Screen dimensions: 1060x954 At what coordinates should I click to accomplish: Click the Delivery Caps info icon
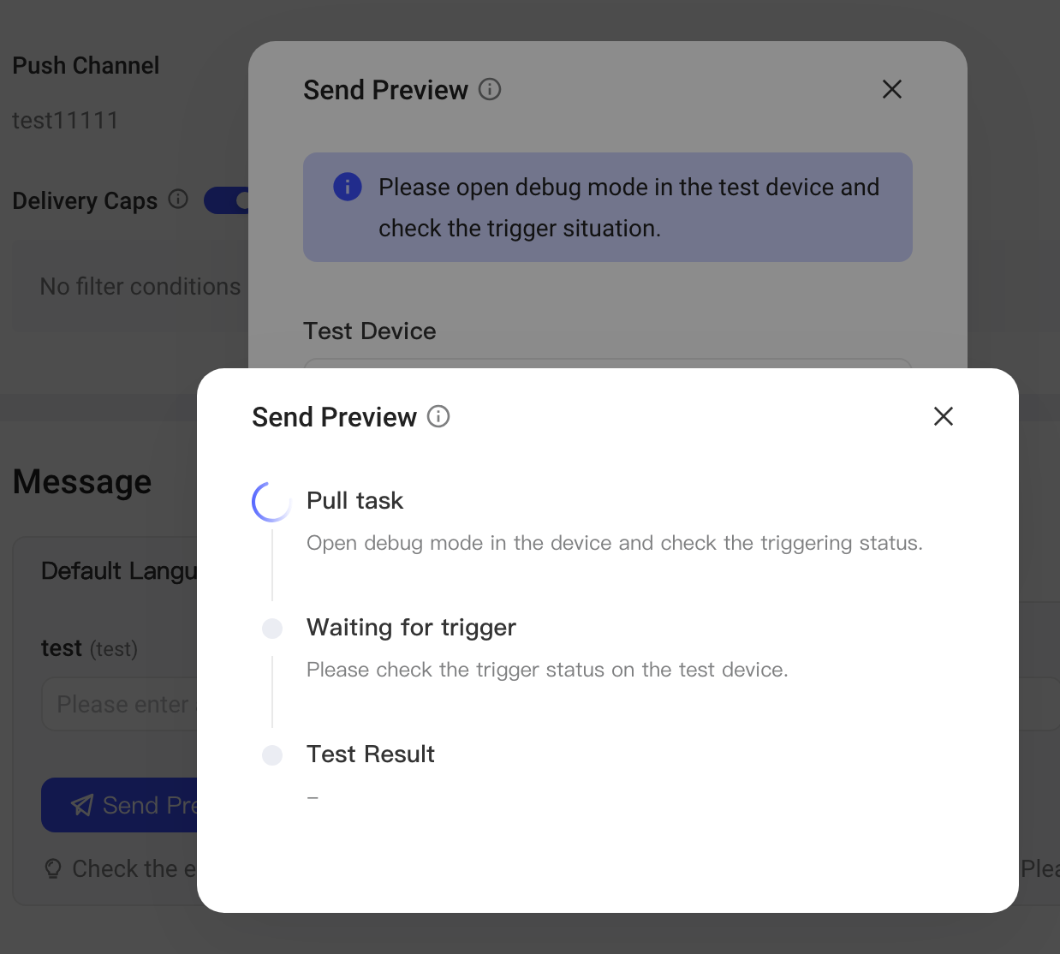coord(178,200)
